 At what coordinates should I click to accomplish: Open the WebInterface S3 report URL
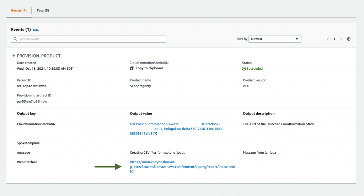click(182, 164)
